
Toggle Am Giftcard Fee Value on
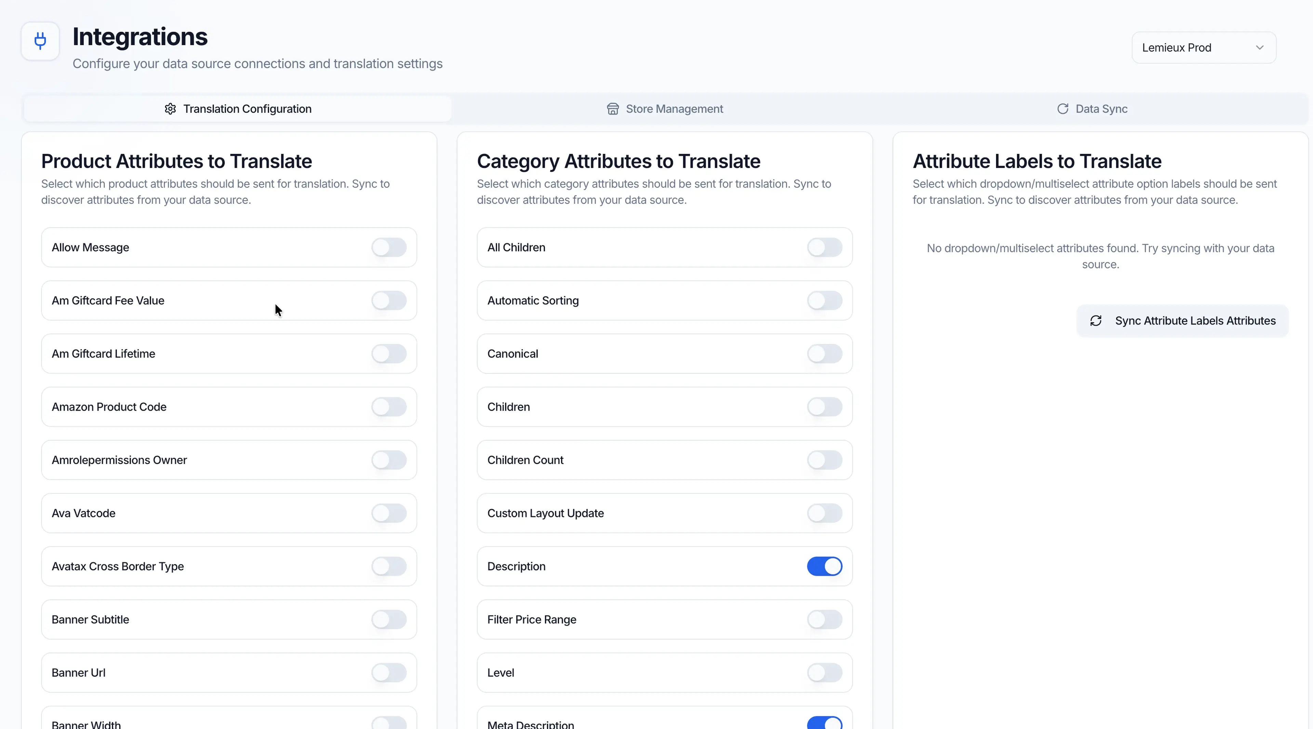pyautogui.click(x=389, y=300)
